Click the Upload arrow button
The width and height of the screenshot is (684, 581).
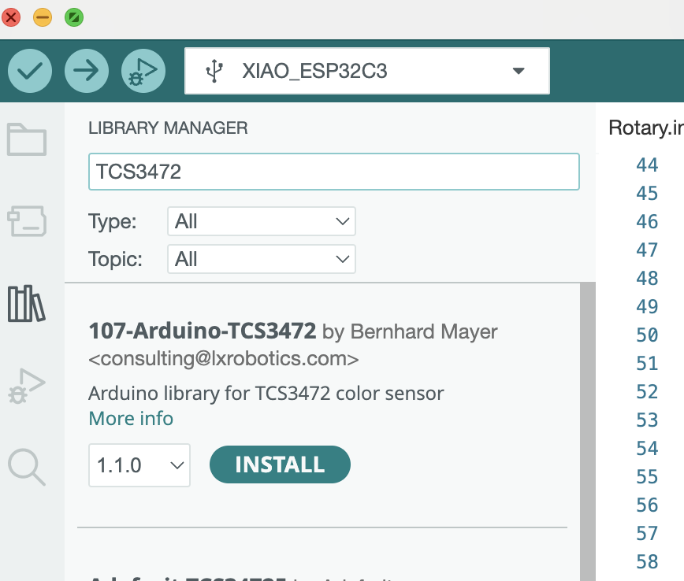87,71
